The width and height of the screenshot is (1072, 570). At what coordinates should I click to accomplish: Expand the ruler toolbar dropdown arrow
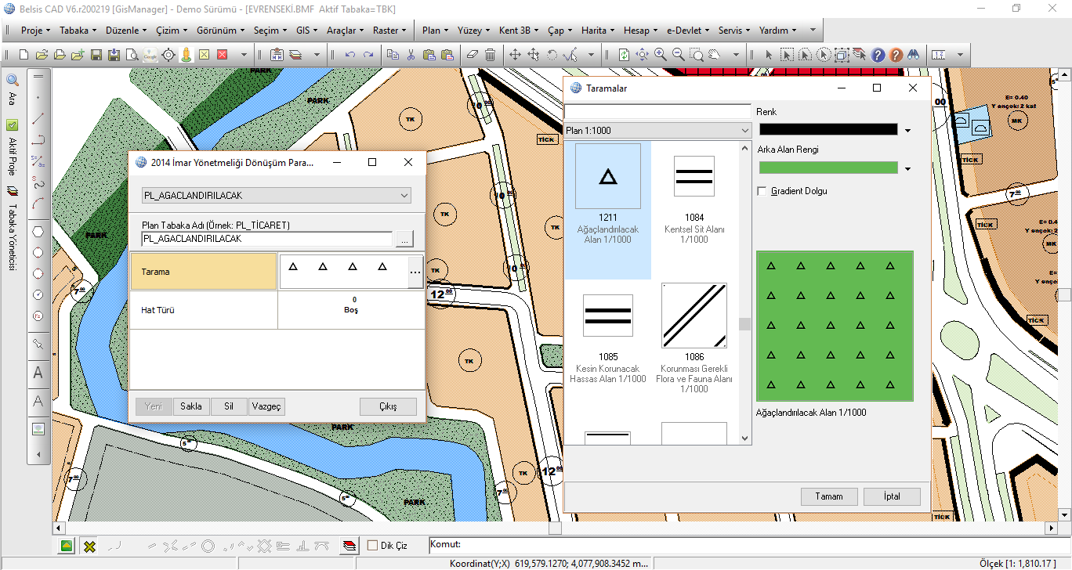tap(959, 55)
